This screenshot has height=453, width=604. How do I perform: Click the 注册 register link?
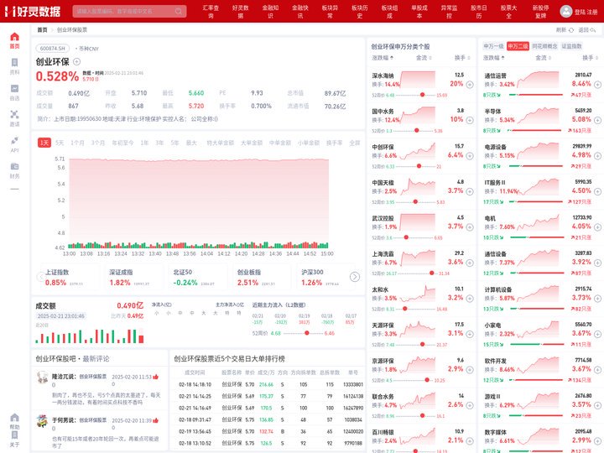(591, 12)
